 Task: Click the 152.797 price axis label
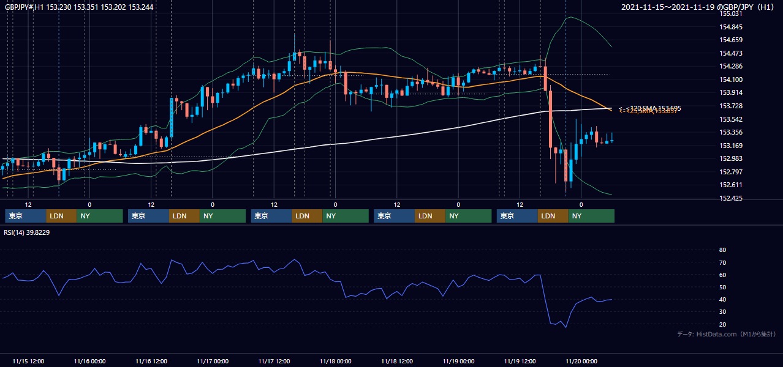pyautogui.click(x=731, y=172)
